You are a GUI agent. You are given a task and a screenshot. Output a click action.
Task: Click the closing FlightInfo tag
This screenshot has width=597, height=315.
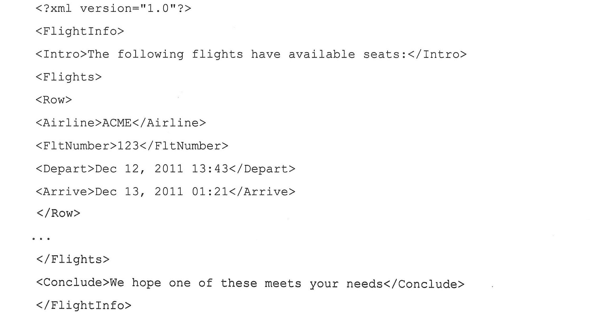coord(84,306)
